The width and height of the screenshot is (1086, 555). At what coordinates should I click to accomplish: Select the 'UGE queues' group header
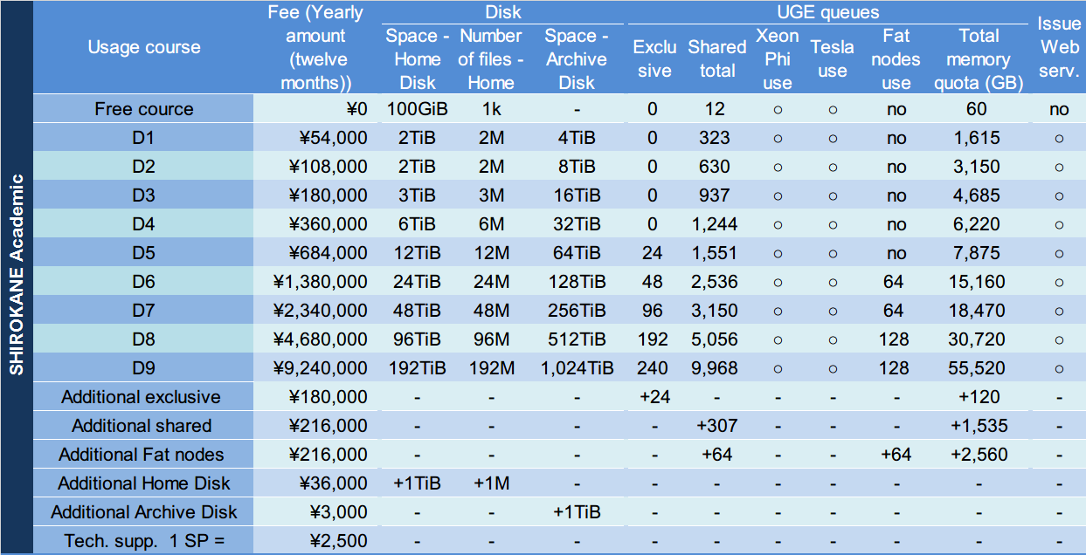click(x=827, y=12)
